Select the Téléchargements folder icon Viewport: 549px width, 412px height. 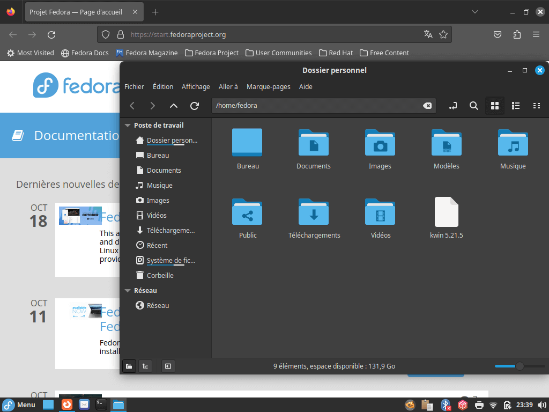pyautogui.click(x=314, y=211)
